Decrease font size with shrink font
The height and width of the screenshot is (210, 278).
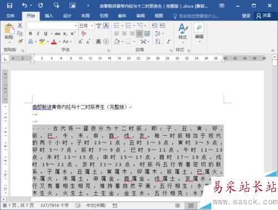click(88, 42)
